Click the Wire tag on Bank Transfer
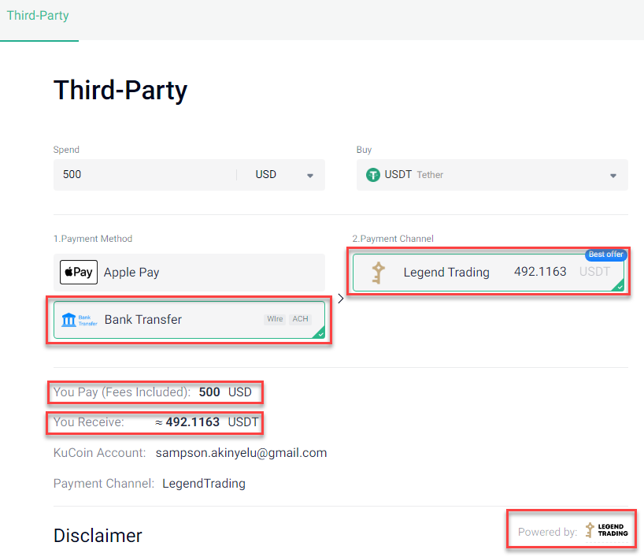Screen dimensions: 644x557 [x=275, y=319]
